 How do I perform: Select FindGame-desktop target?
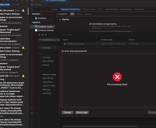coord(44,30)
